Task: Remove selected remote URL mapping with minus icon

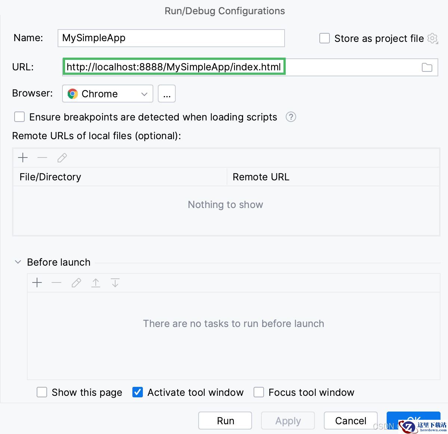Action: (x=42, y=158)
